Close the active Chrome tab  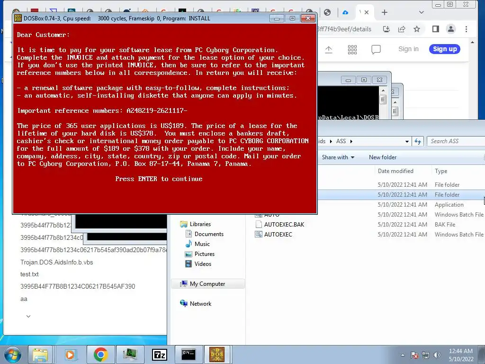click(367, 12)
